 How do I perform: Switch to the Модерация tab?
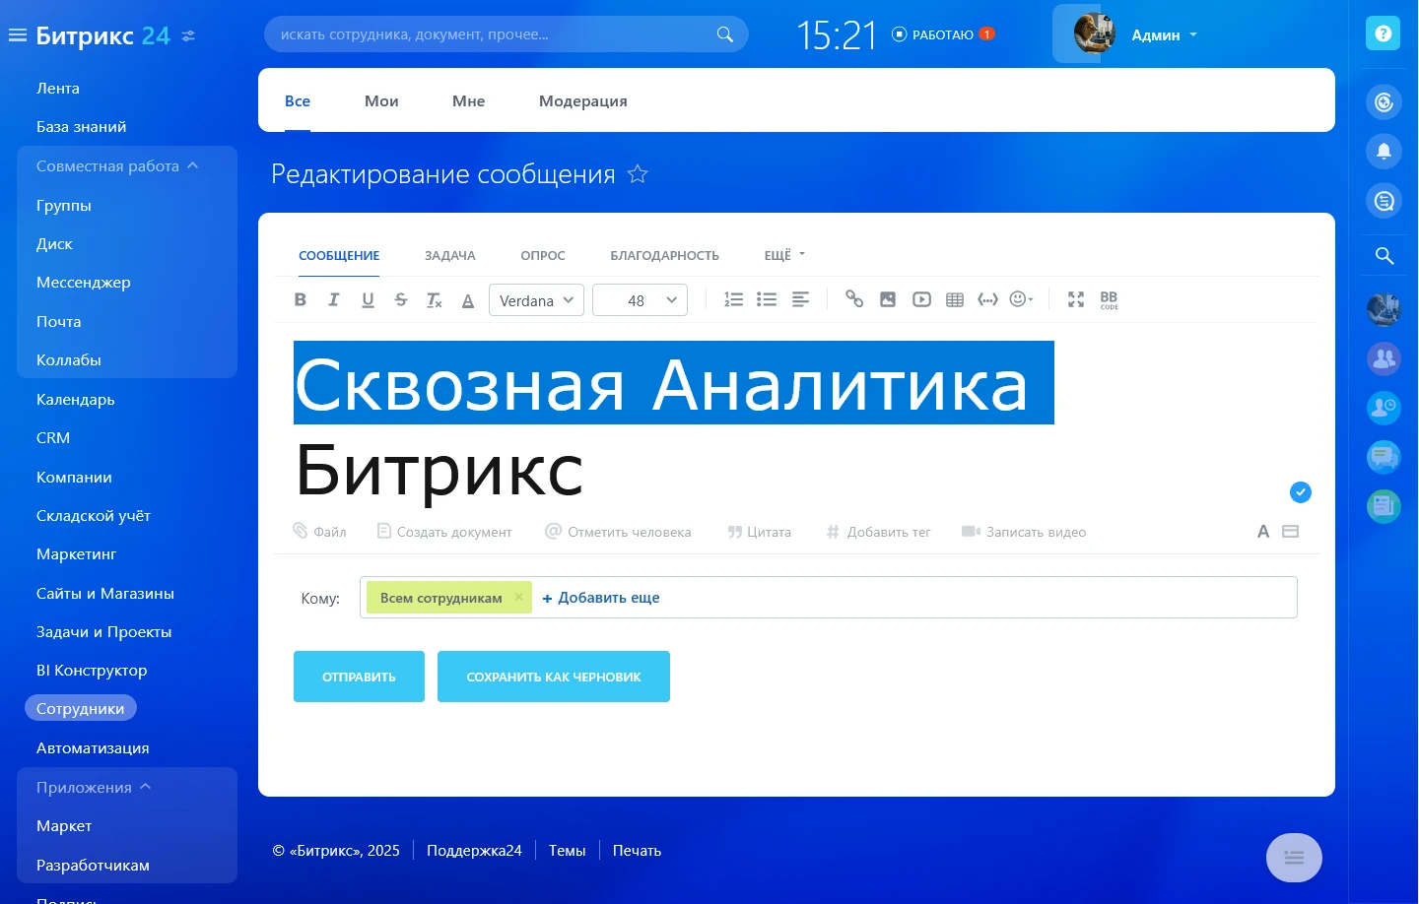(x=582, y=100)
